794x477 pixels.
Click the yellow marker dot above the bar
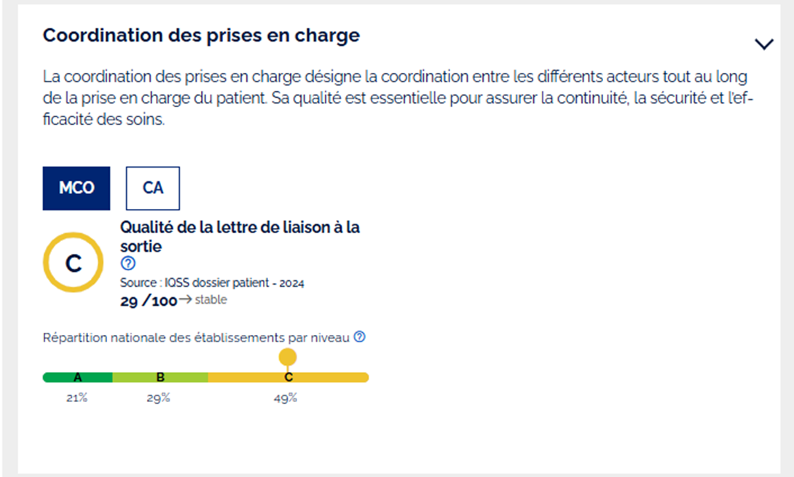(x=288, y=357)
